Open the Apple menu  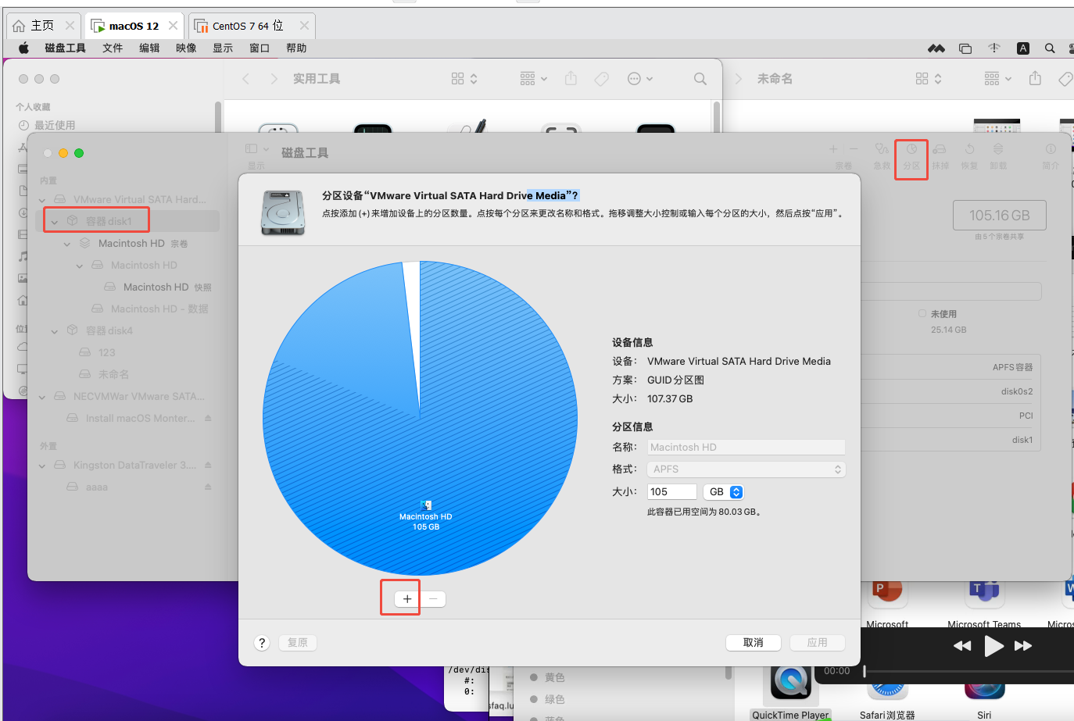point(24,48)
